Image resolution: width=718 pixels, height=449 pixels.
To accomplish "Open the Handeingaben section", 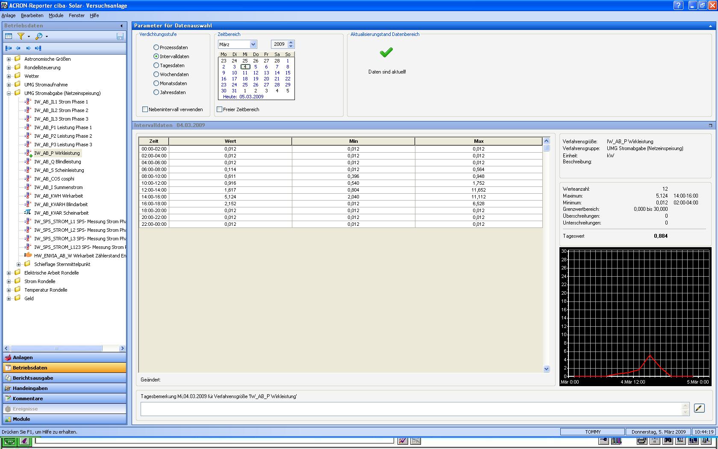I will [x=30, y=388].
